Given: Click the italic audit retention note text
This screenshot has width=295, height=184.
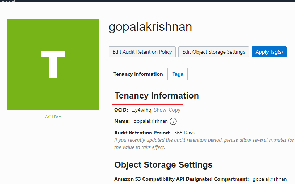Looking at the screenshot, I should (x=204, y=143).
